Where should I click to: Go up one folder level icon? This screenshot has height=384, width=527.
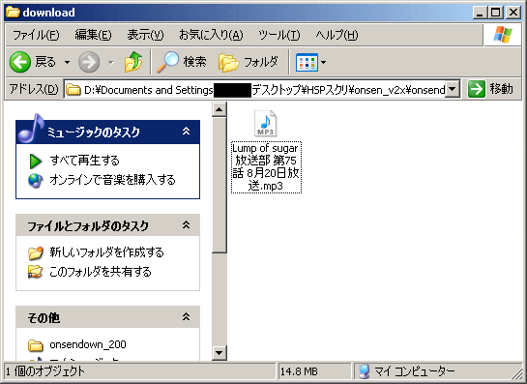[133, 62]
